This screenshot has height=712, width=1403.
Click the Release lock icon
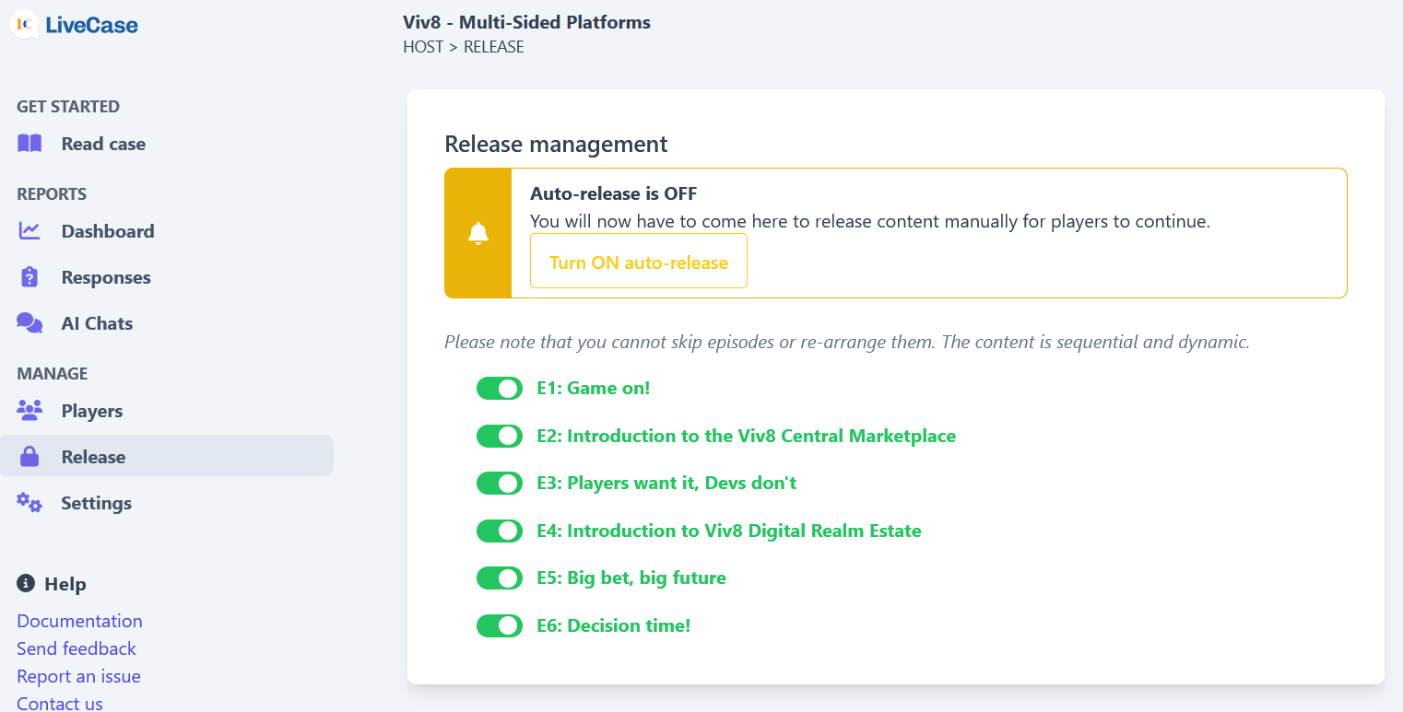tap(29, 457)
